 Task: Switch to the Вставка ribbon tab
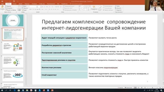point(14,4)
